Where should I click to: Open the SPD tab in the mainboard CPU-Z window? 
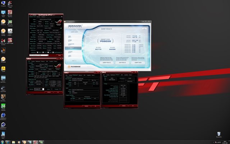click(84, 75)
